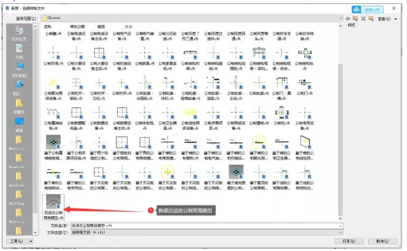Select the 公制栏杆 - 嵌板.rft template icon
Image resolution: width=407 pixels, height=251 pixels.
click(76, 83)
